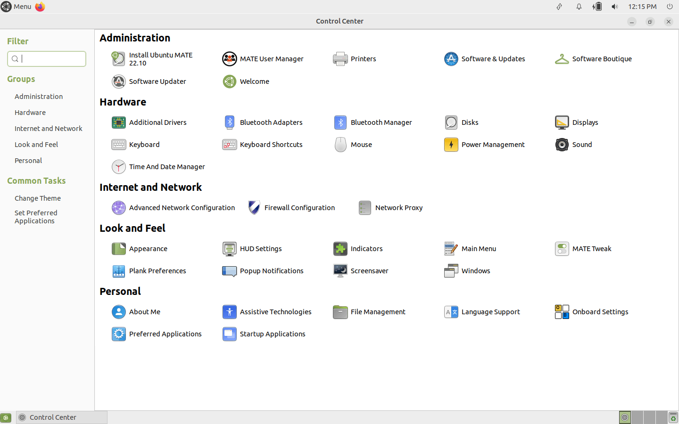
Task: Jump to the Look and Feel group
Action: 36,145
